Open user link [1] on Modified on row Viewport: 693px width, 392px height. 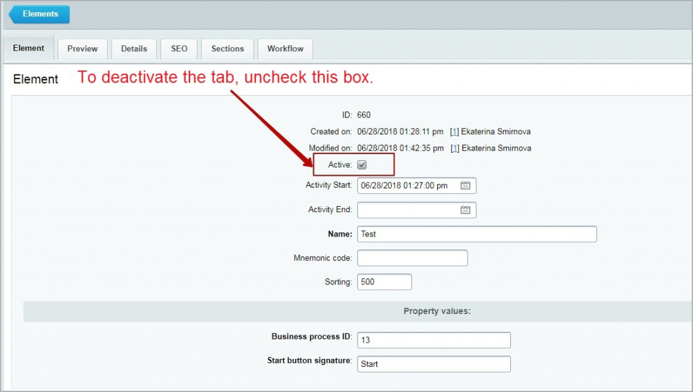coord(455,148)
